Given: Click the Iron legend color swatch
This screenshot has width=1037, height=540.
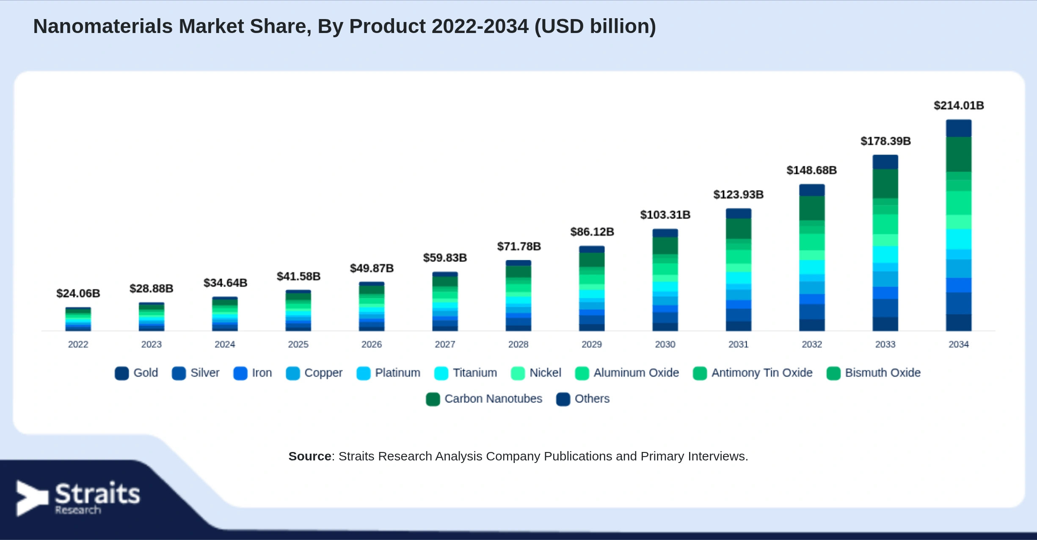Looking at the screenshot, I should [240, 373].
